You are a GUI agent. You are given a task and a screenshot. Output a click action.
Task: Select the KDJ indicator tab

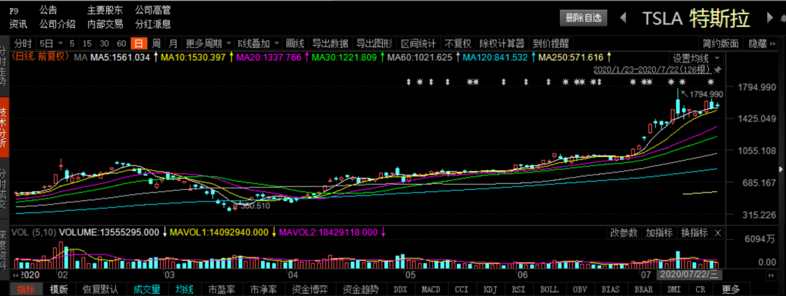[491, 289]
